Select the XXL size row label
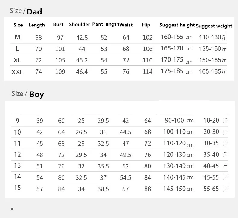 pyautogui.click(x=17, y=72)
